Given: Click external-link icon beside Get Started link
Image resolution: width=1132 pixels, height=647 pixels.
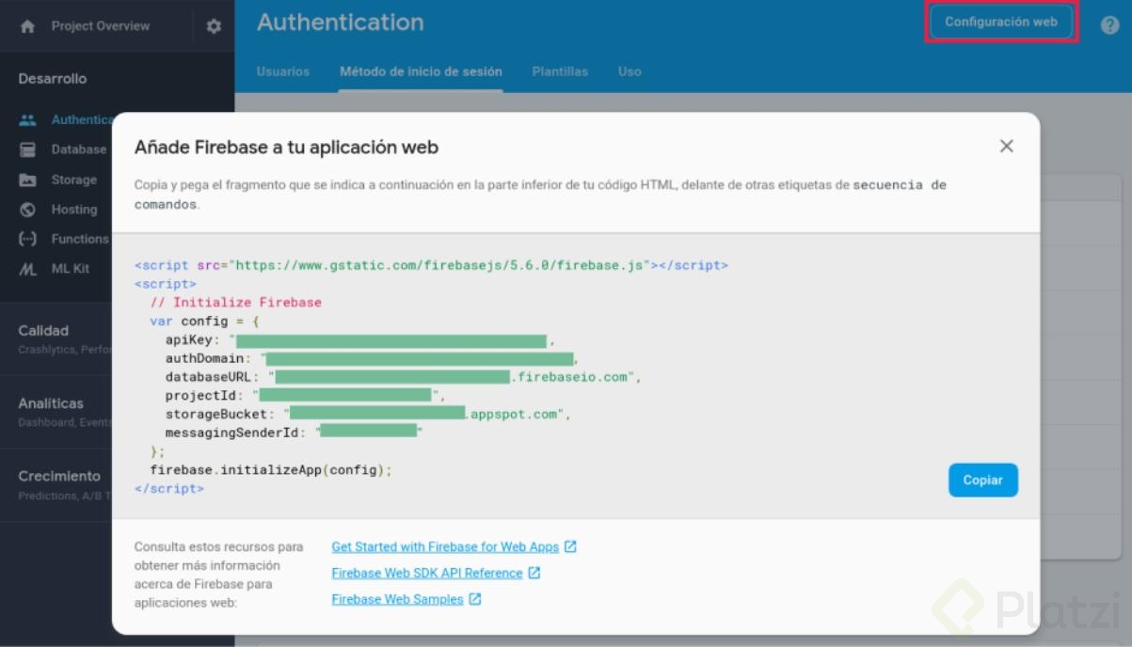Looking at the screenshot, I should point(570,546).
